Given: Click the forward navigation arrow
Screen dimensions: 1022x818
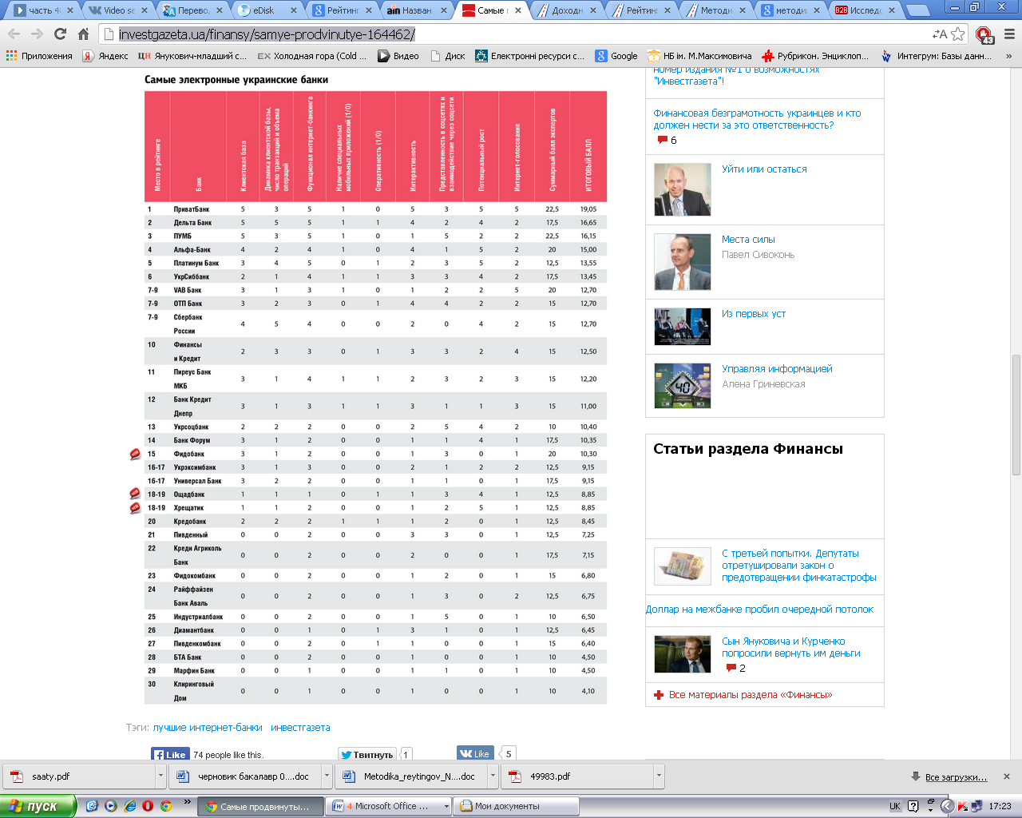Looking at the screenshot, I should click(37, 34).
